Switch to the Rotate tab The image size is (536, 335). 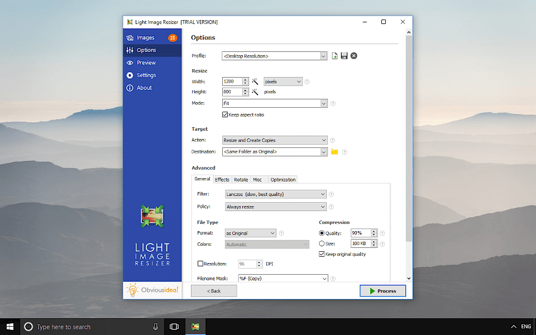click(241, 179)
